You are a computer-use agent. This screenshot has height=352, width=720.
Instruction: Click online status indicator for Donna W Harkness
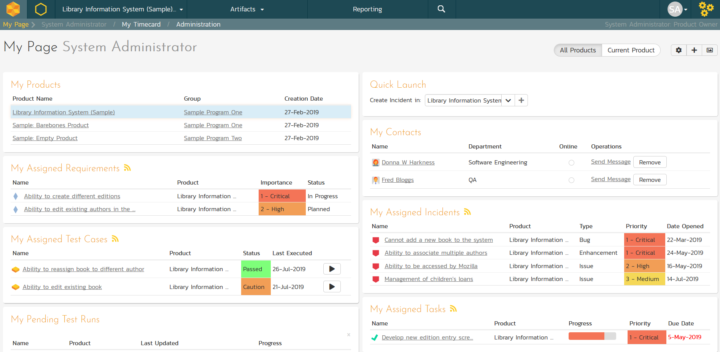[x=571, y=163]
